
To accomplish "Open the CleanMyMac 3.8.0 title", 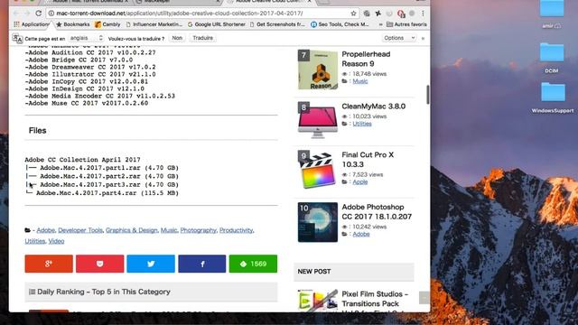I will pyautogui.click(x=373, y=107).
